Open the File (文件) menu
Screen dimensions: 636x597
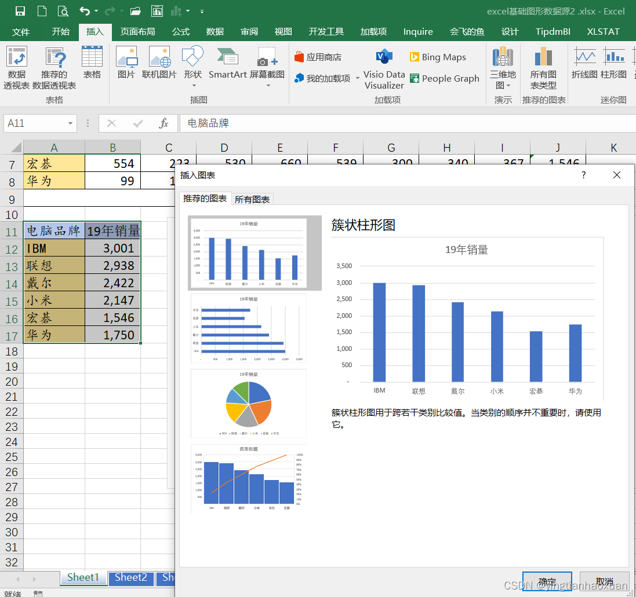tap(21, 32)
